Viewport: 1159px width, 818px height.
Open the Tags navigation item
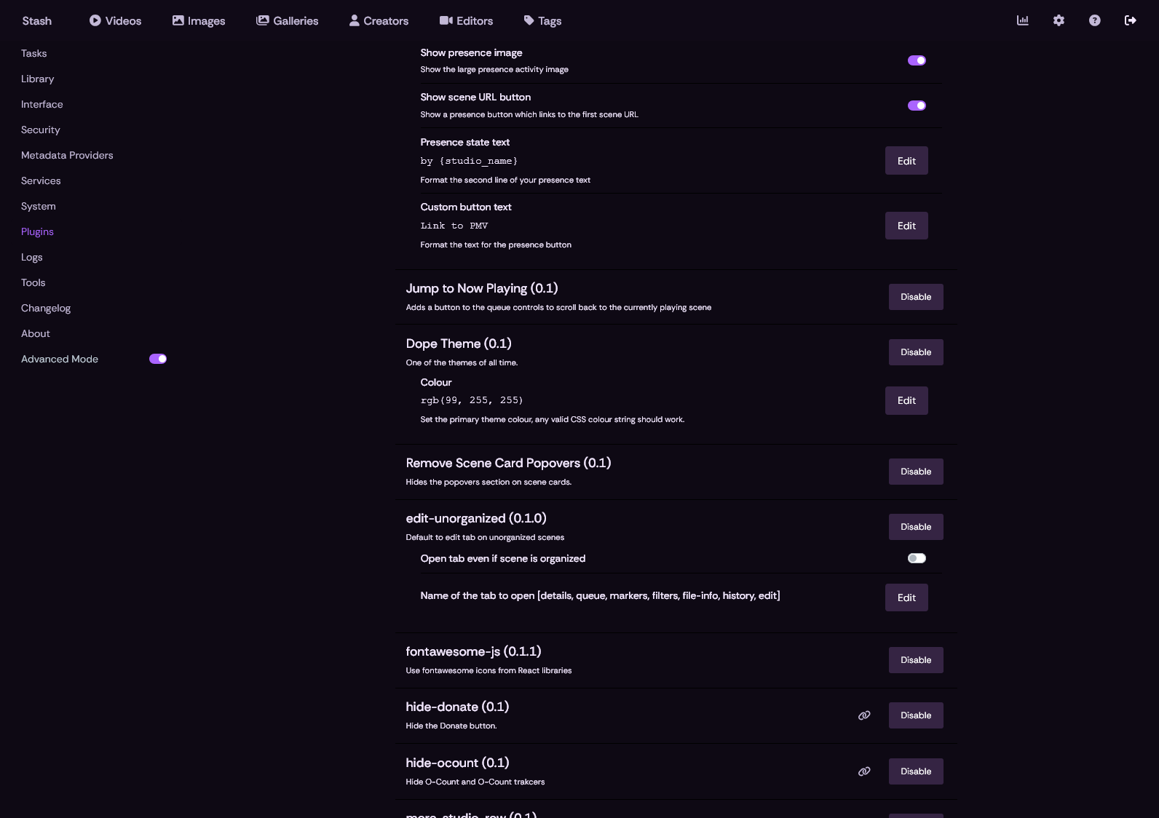click(x=542, y=21)
